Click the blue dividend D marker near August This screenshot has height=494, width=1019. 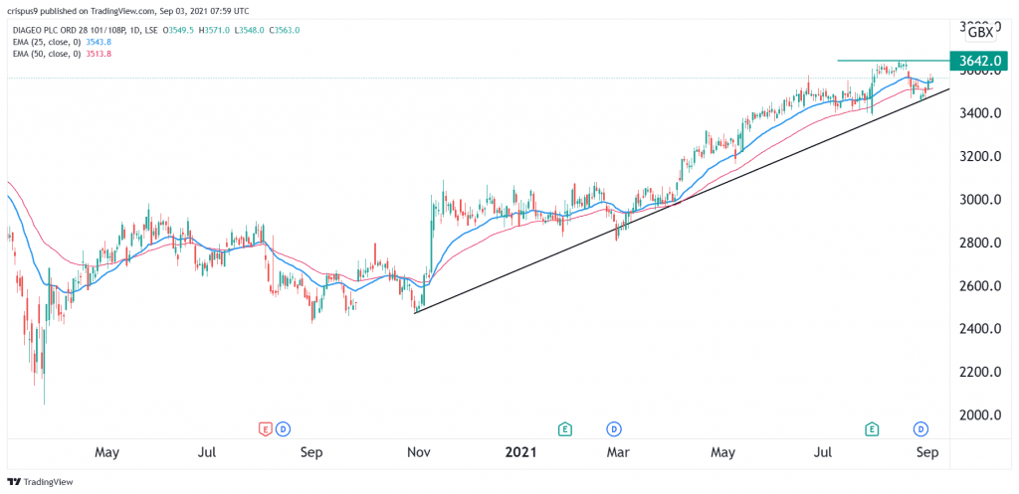[282, 428]
